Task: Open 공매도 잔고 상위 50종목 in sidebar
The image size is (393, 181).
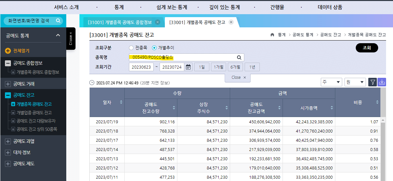Action: [x=37, y=129]
